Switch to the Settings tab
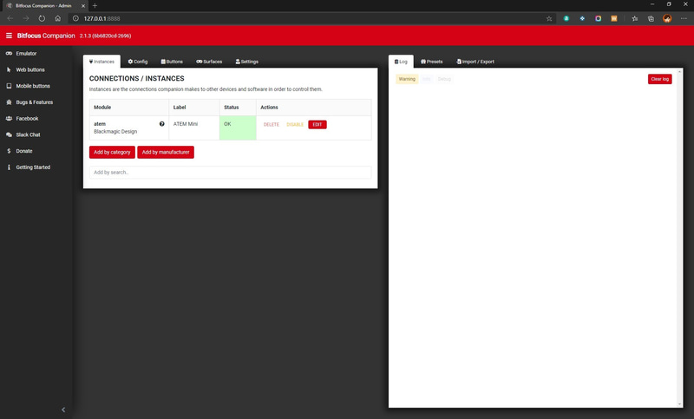 point(247,62)
